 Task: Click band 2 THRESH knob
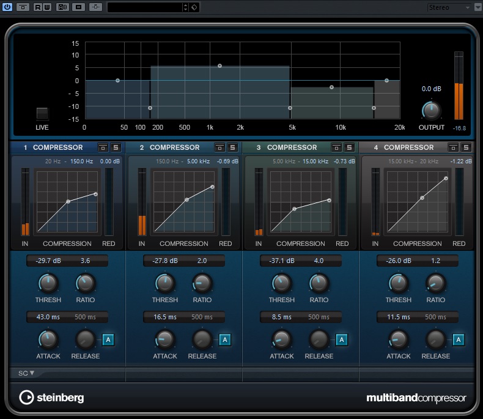pyautogui.click(x=164, y=283)
